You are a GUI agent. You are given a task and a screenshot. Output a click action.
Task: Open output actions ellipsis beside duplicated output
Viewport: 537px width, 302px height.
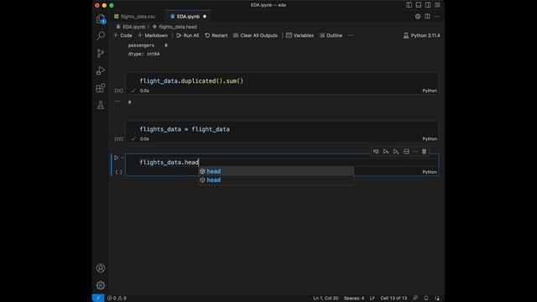pyautogui.click(x=117, y=102)
